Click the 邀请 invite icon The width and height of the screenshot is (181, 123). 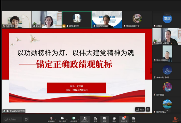coord(95,120)
